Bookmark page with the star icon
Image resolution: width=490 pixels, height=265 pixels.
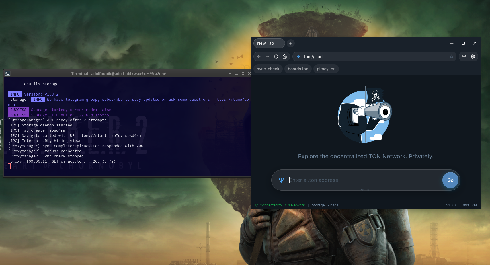click(x=452, y=56)
